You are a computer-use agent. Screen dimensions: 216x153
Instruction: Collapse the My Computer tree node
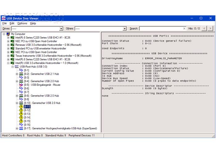pyautogui.click(x=4, y=34)
